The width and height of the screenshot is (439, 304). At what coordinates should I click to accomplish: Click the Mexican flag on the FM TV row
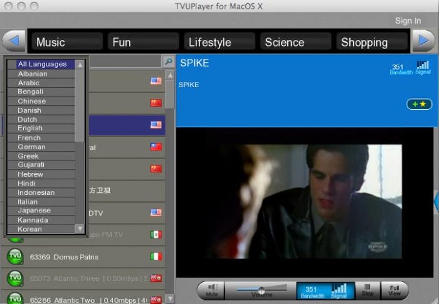click(156, 234)
